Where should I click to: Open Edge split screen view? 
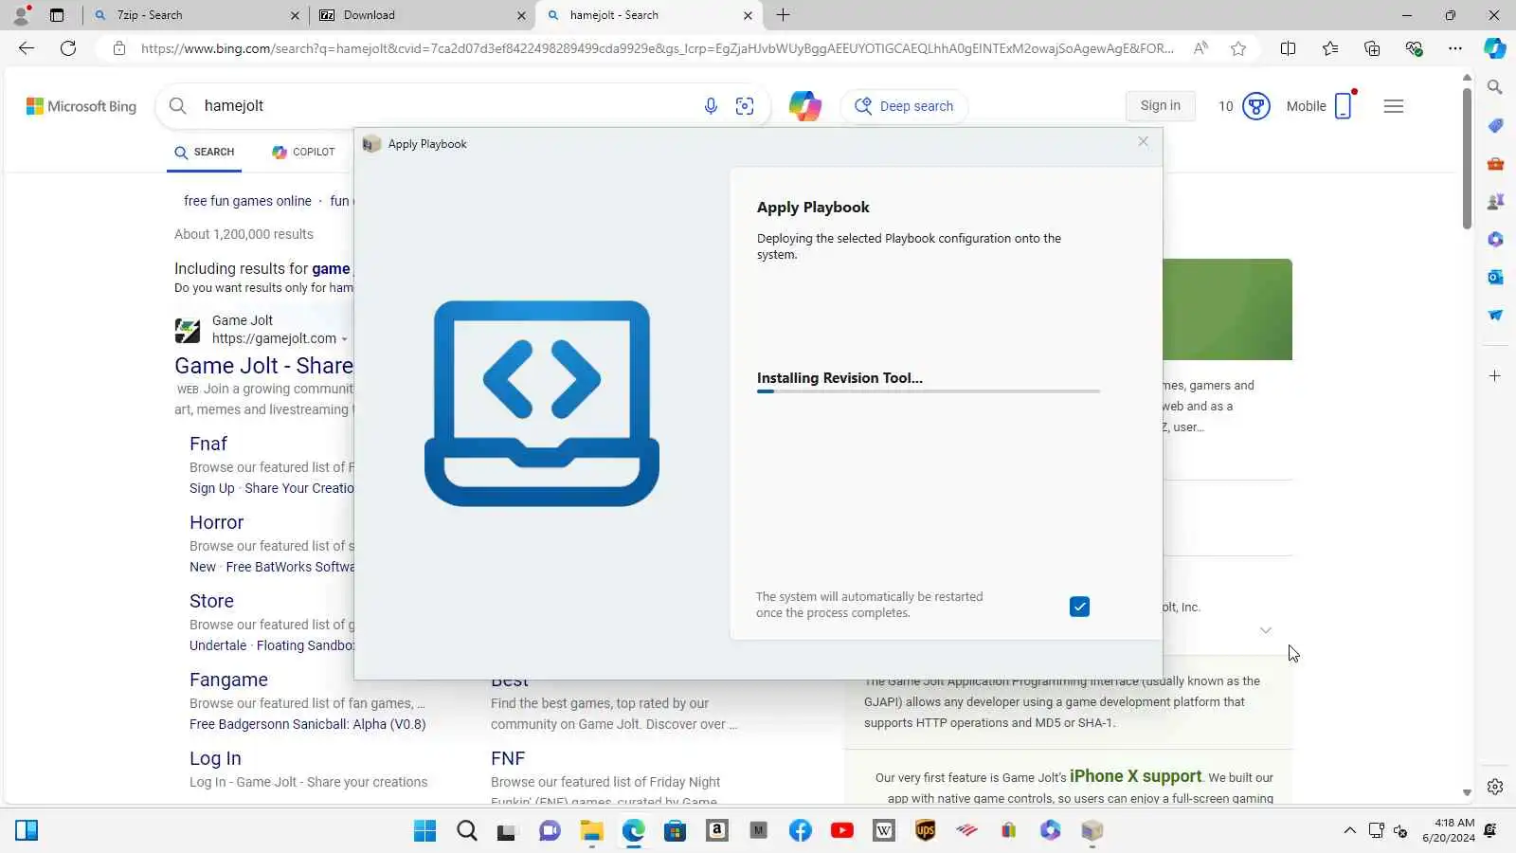tap(1288, 48)
